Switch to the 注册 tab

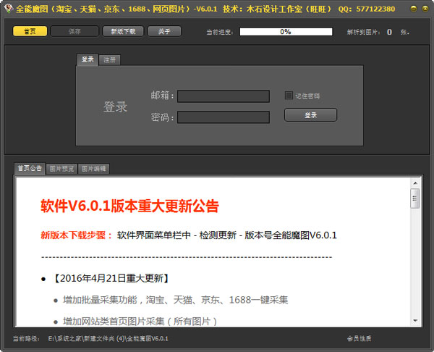(110, 60)
